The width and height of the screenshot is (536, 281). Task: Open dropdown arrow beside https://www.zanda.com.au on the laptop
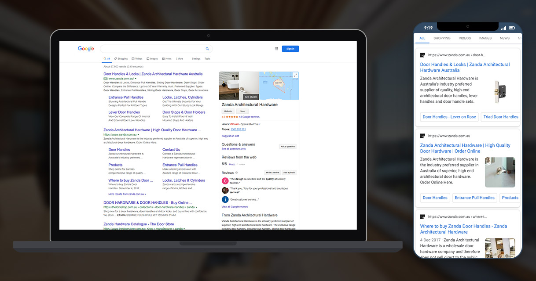tap(138, 134)
